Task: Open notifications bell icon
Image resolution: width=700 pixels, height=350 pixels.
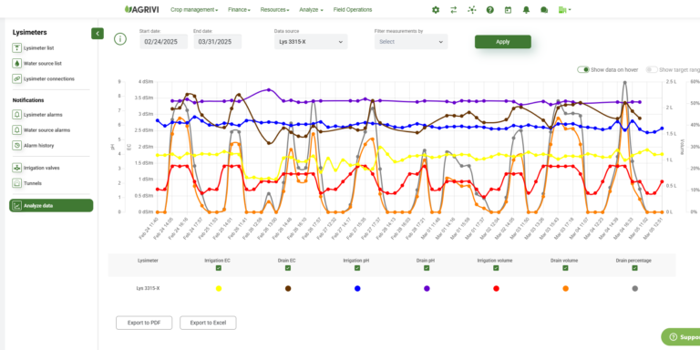Action: tap(526, 10)
